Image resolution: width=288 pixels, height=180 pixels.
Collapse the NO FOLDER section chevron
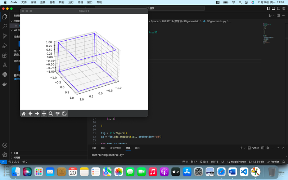[12, 30]
